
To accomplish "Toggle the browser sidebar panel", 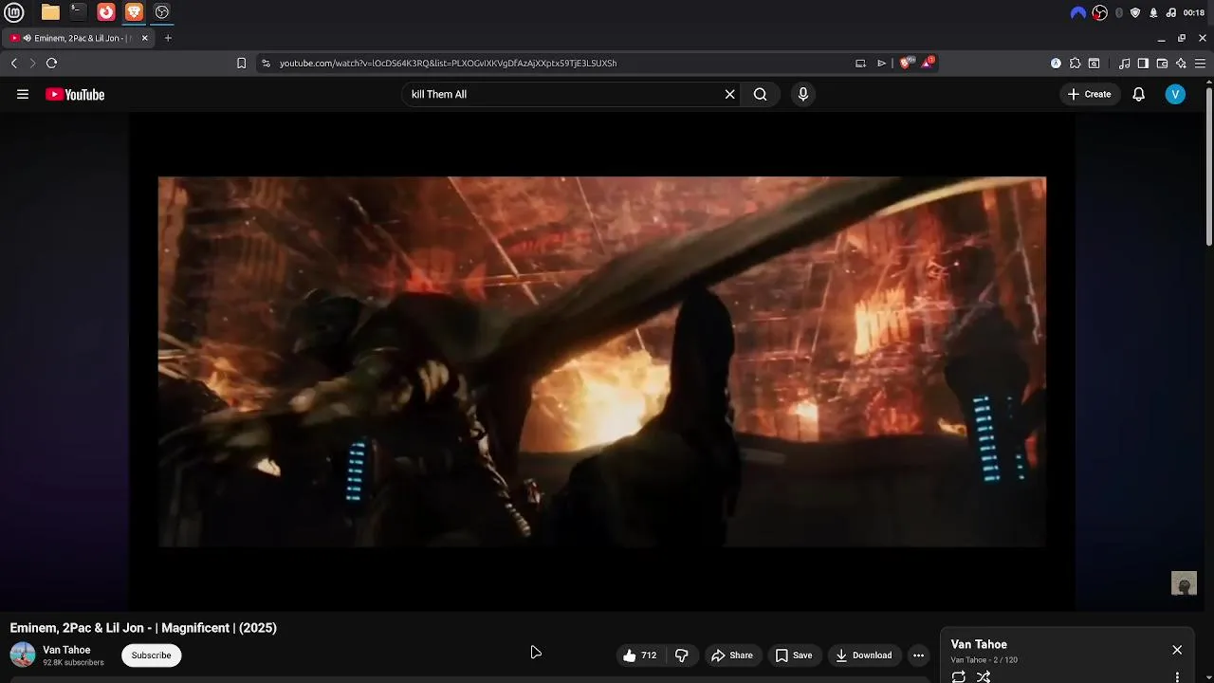I will 1143,64.
